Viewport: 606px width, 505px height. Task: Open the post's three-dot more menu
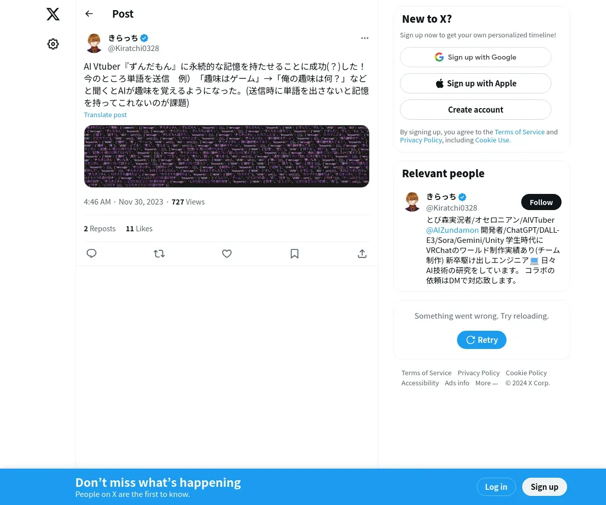[x=365, y=38]
